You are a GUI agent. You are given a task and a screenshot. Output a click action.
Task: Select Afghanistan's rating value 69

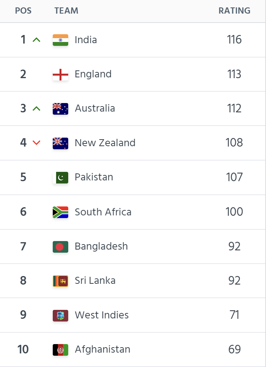235,349
